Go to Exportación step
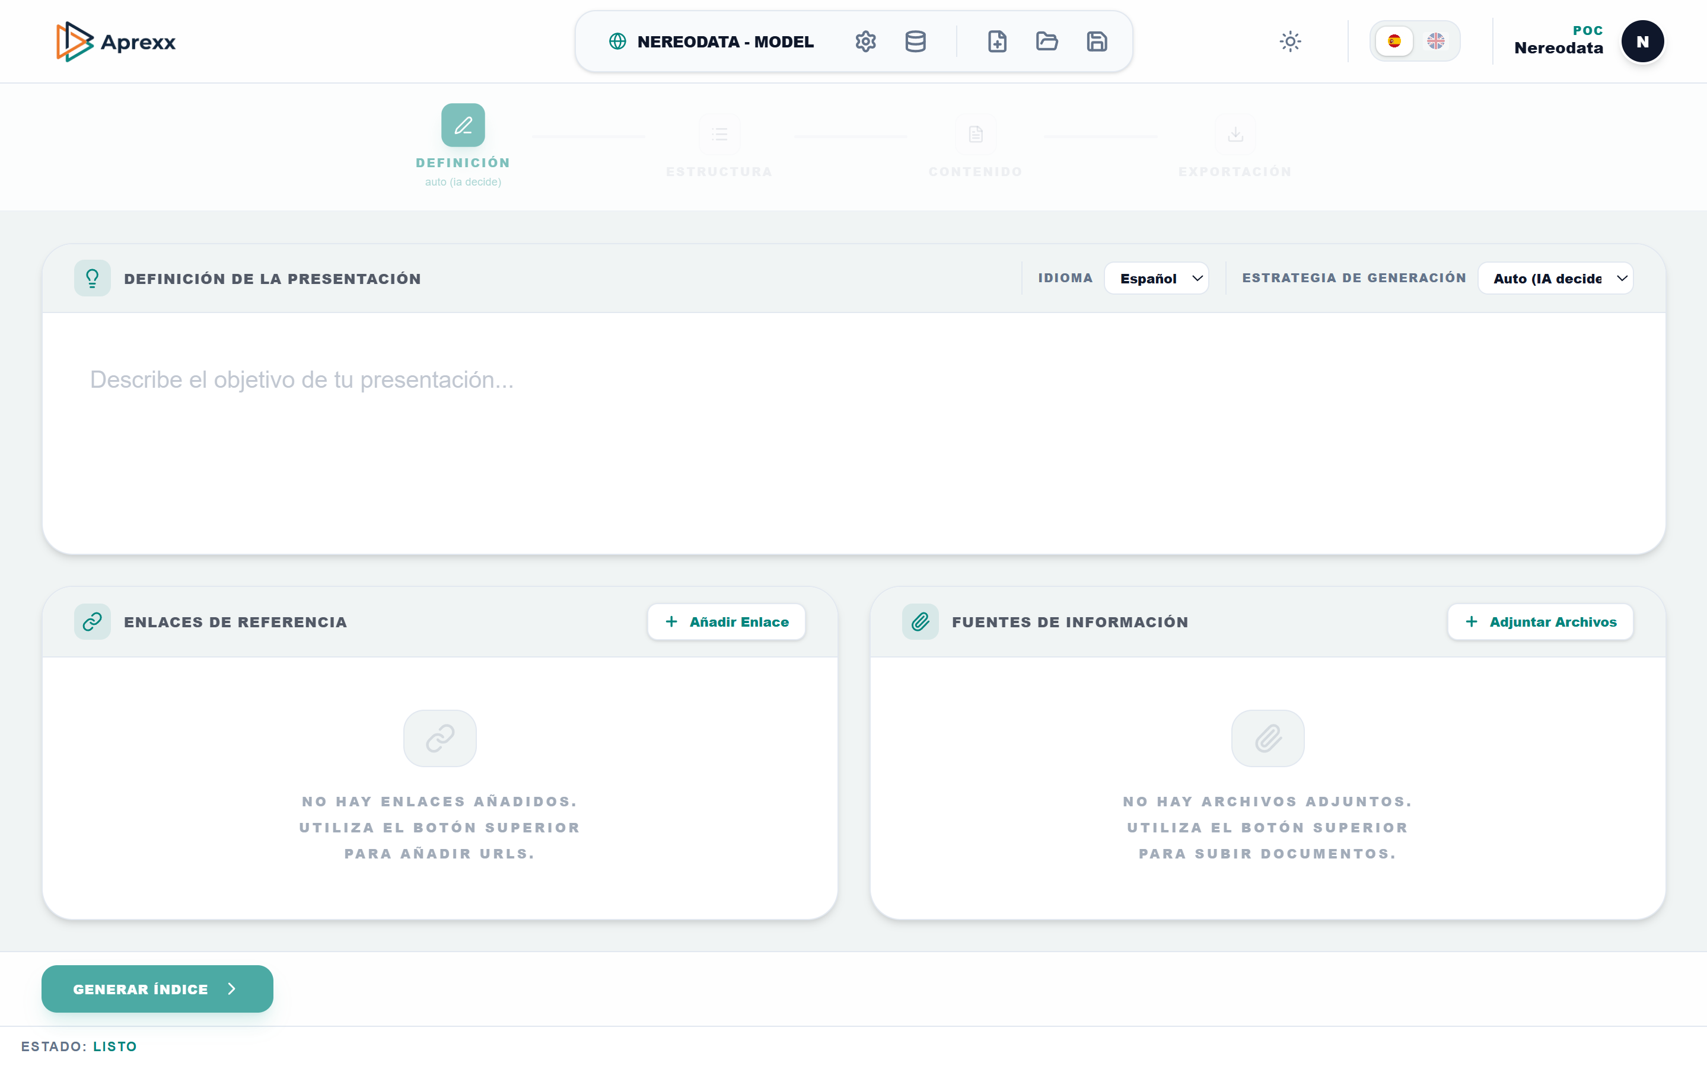Screen dimensions: 1707x1066 (1235, 146)
